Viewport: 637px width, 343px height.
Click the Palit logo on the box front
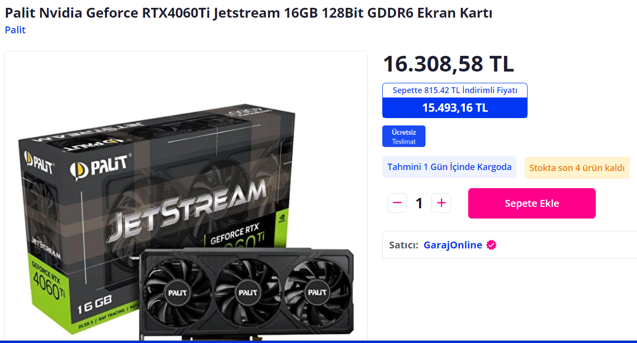99,166
